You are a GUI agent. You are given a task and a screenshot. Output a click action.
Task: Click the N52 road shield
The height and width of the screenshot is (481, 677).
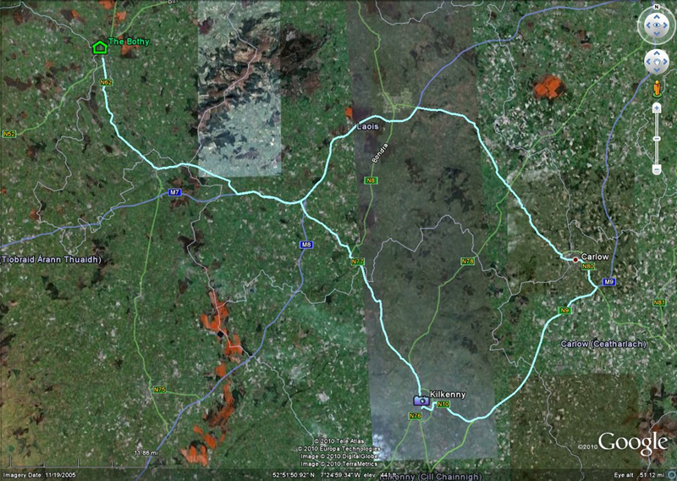point(9,134)
